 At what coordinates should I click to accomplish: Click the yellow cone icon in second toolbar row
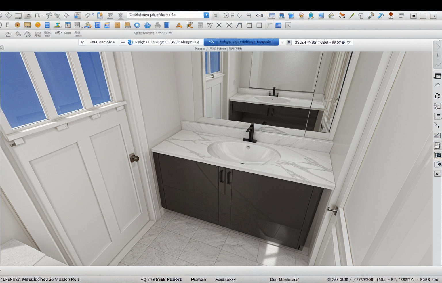(179, 25)
